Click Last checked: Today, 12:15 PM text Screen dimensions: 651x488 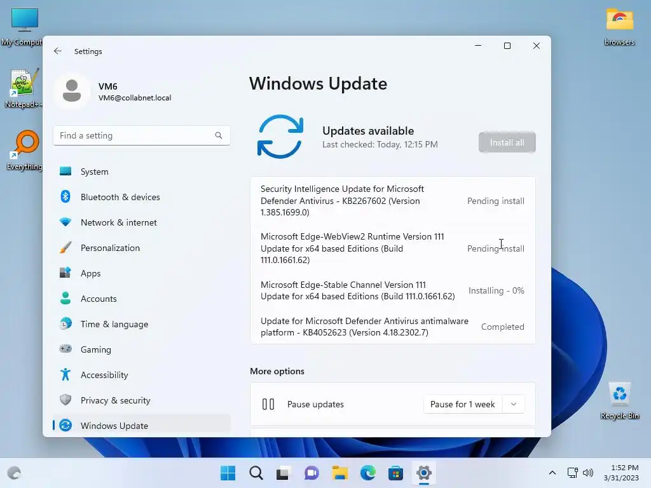click(x=380, y=144)
